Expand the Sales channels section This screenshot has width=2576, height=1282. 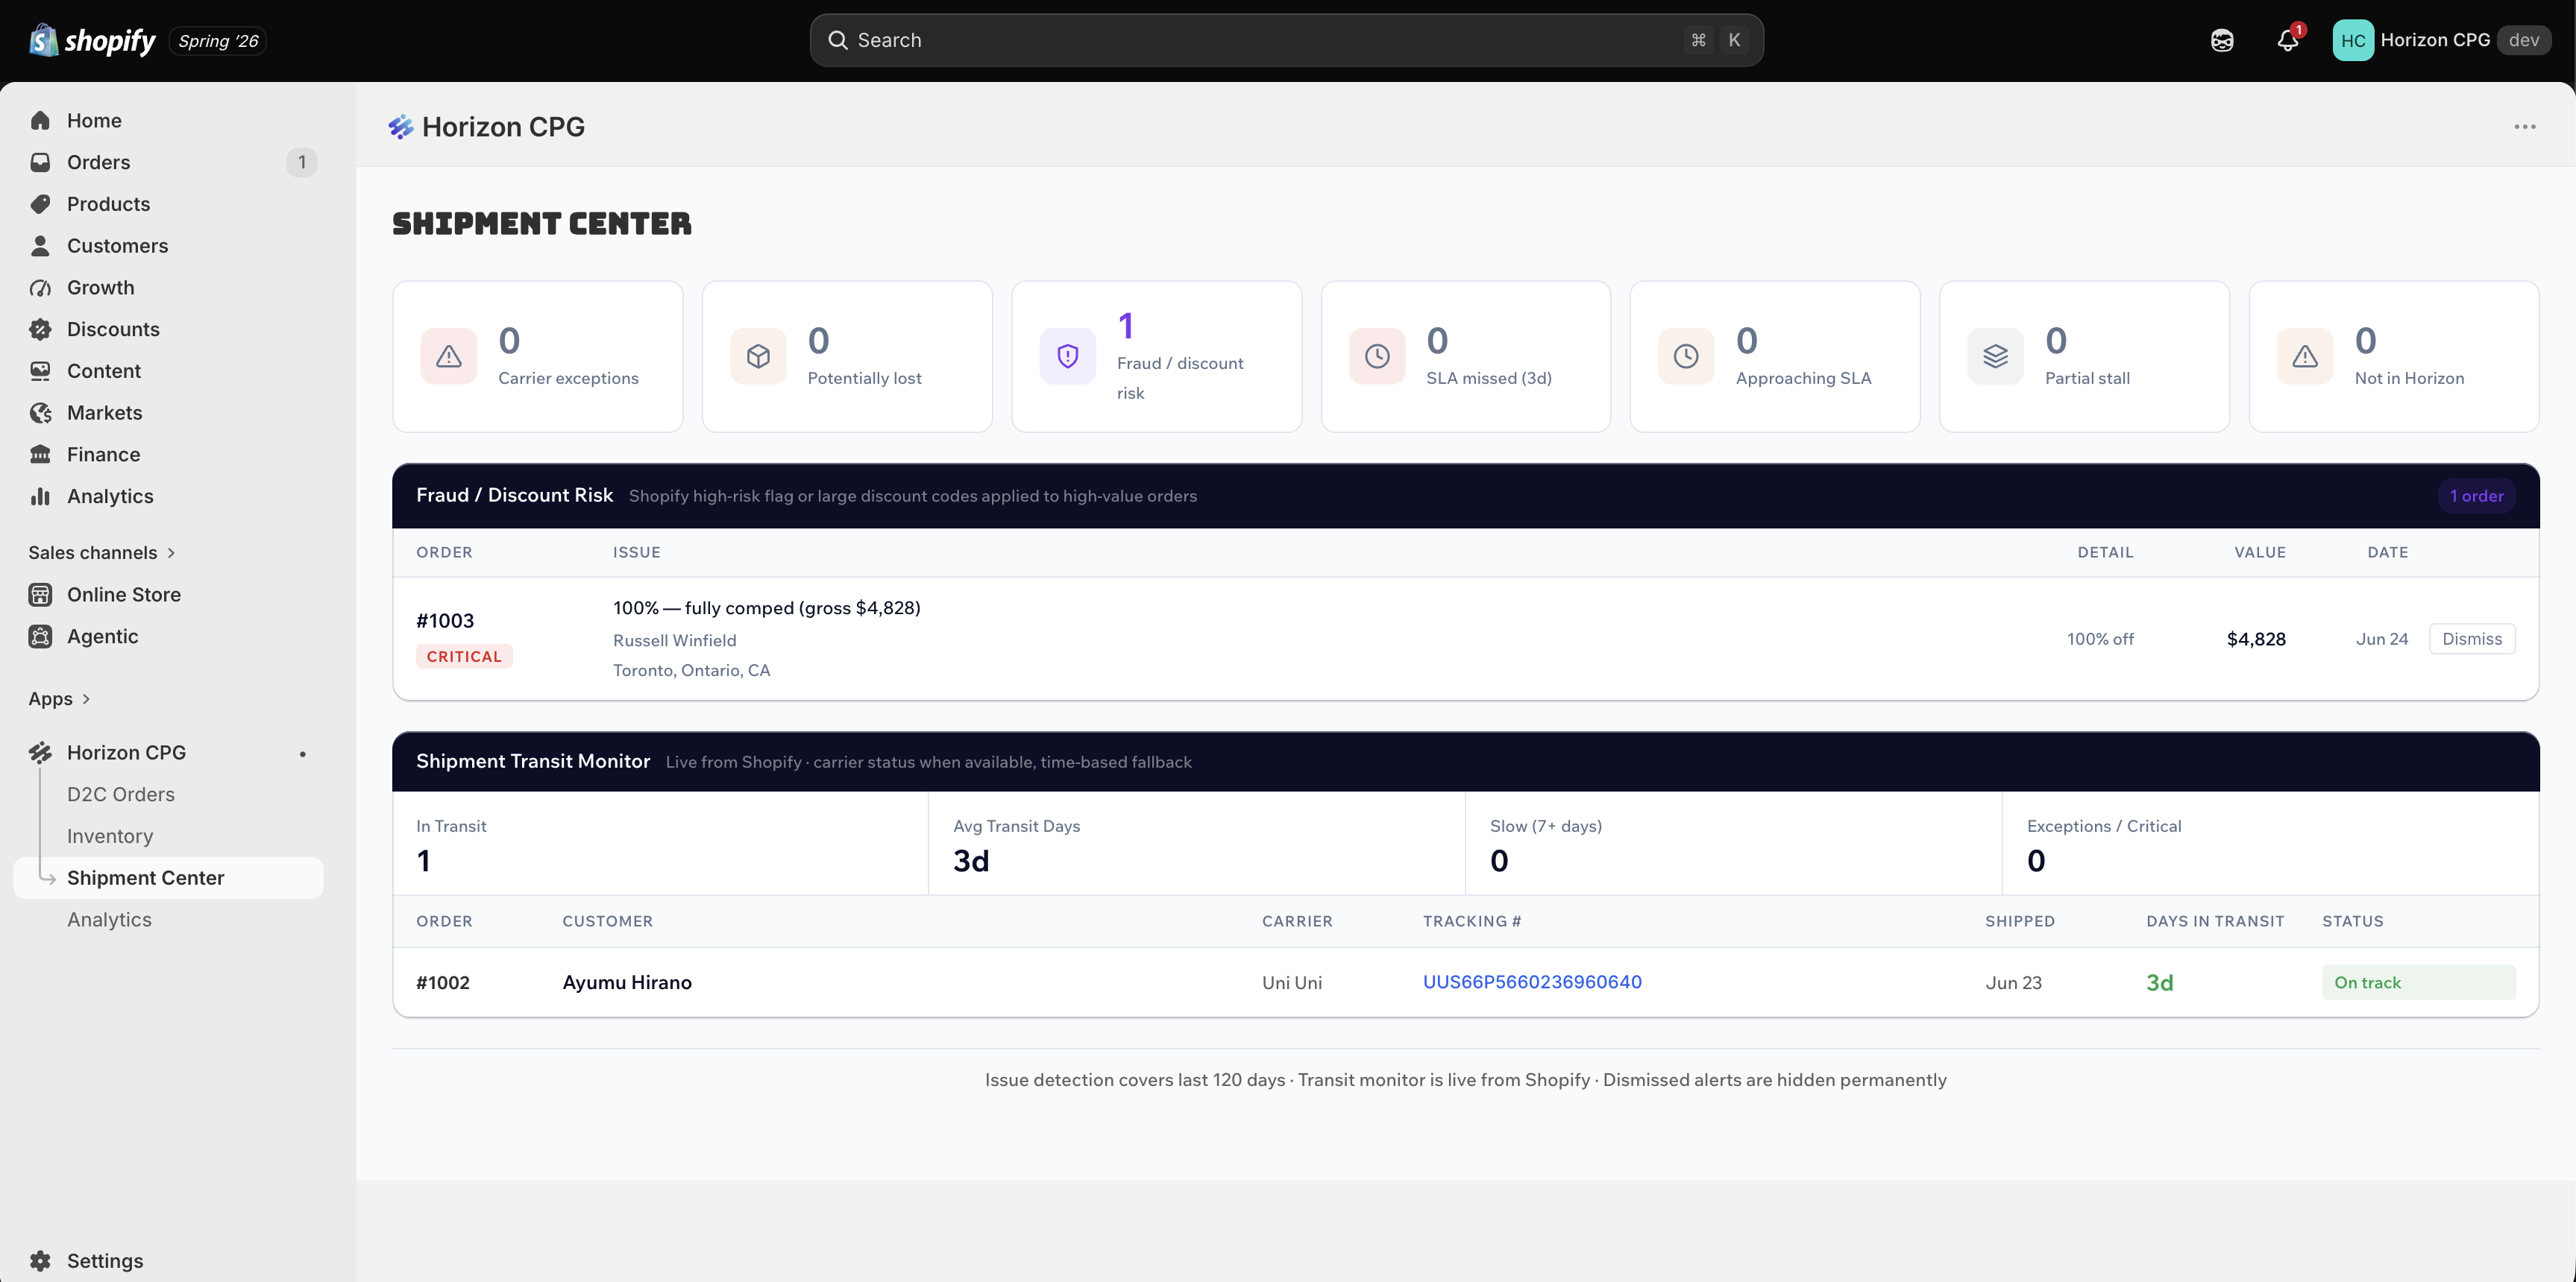102,552
